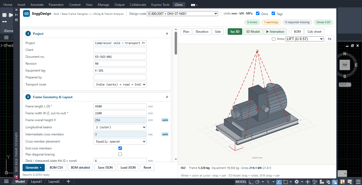Click the form panel vertical scrollbar
Screen dimensions: 362x185
coord(176,43)
